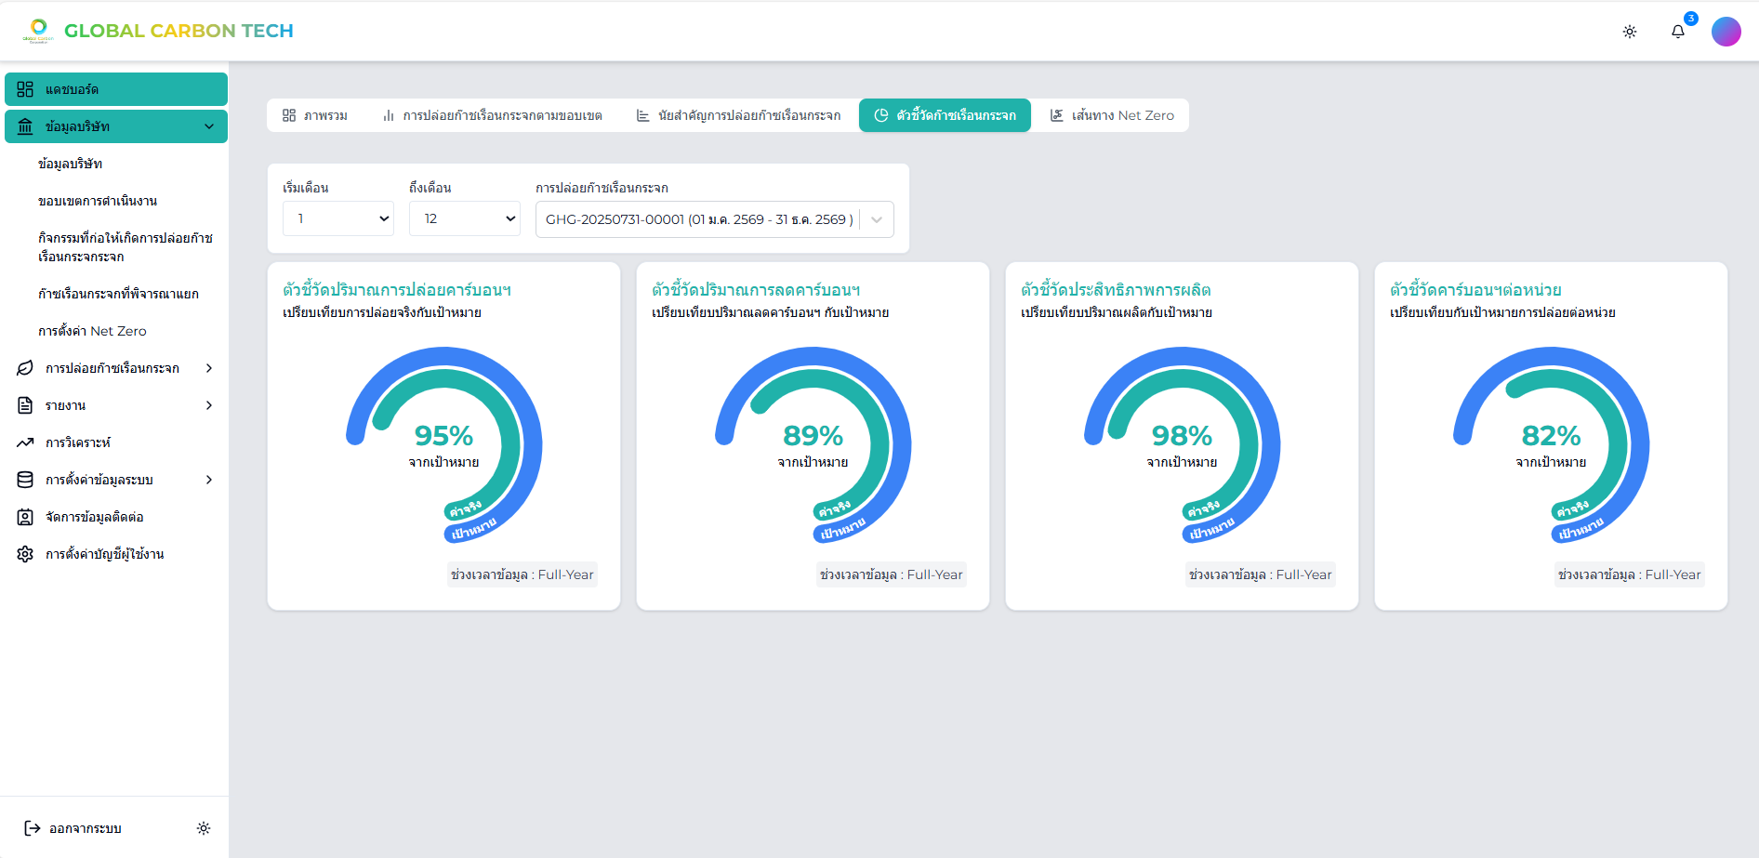Click the leaf icon for greenhouse gas emissions
Screen dimensions: 1759x858
tap(25, 368)
